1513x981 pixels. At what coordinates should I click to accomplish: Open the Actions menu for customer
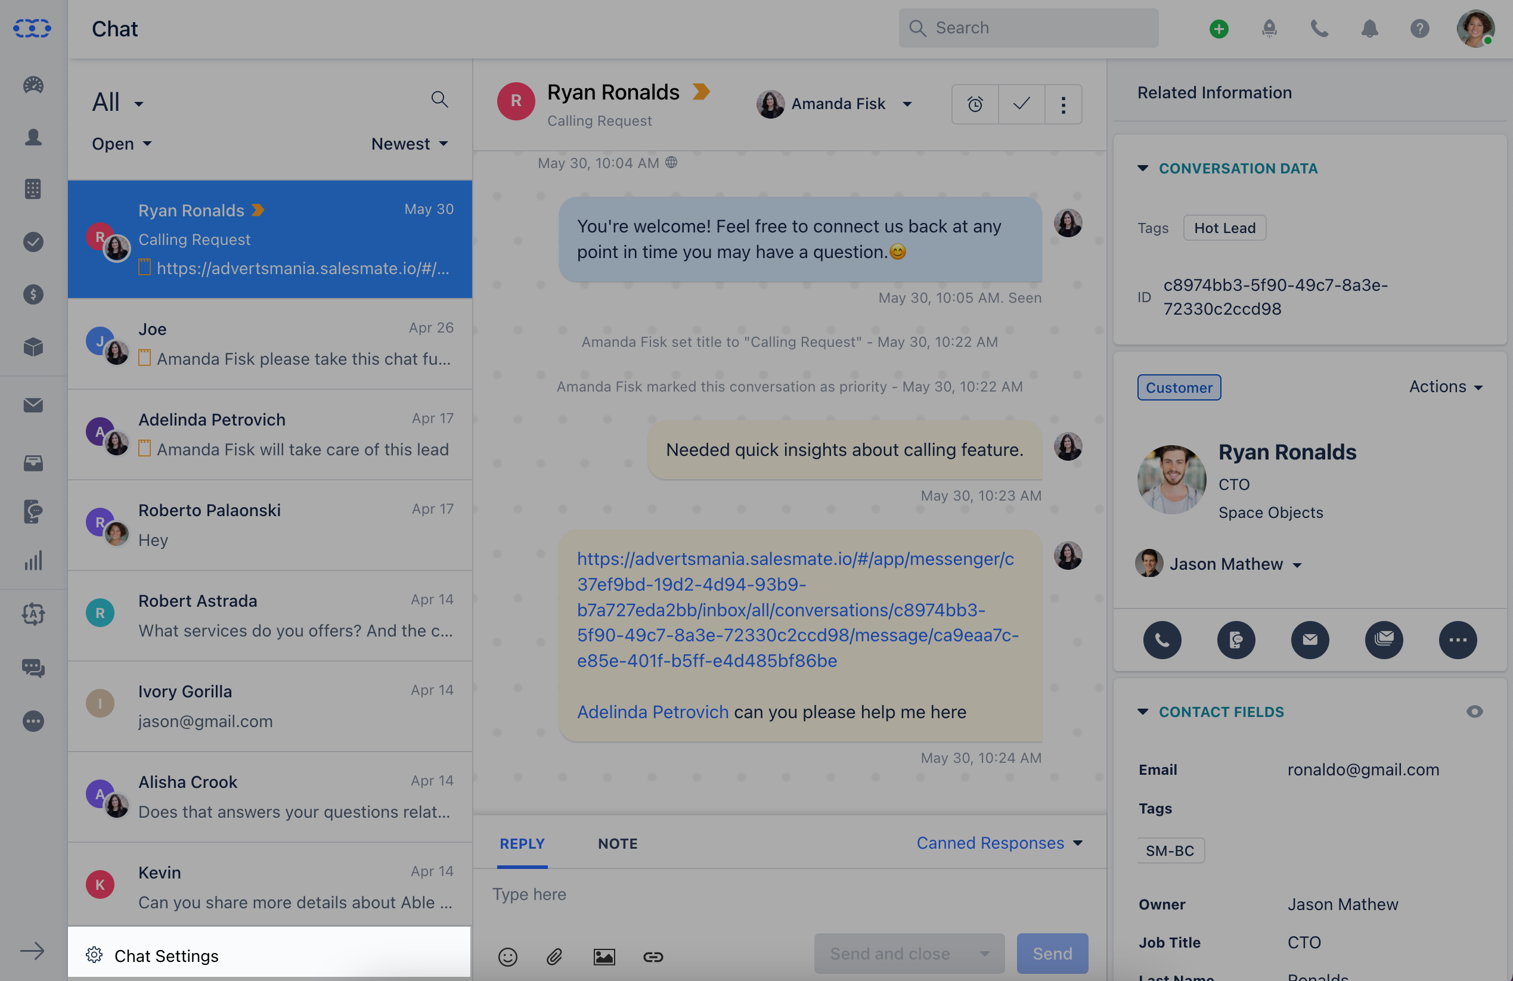click(1446, 386)
